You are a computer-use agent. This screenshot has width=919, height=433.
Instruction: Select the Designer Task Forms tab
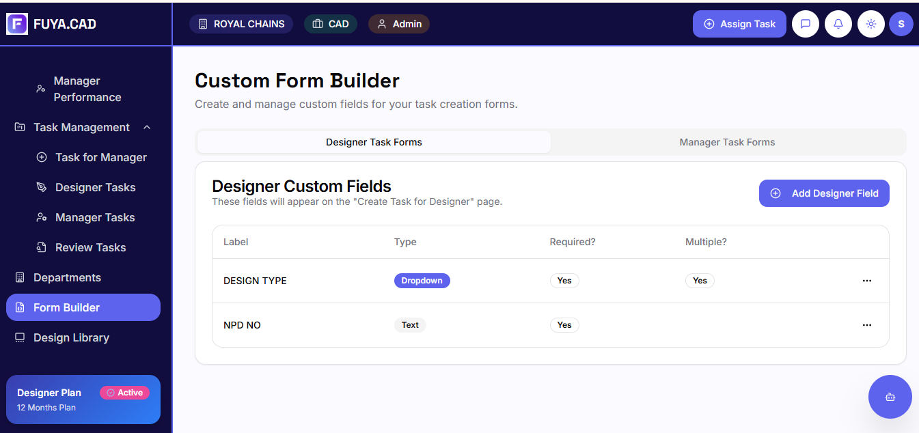(x=374, y=142)
